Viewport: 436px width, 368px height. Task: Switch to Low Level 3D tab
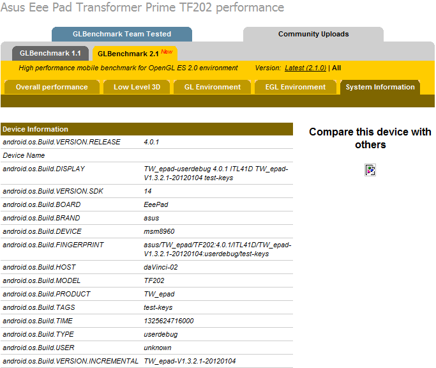point(137,87)
